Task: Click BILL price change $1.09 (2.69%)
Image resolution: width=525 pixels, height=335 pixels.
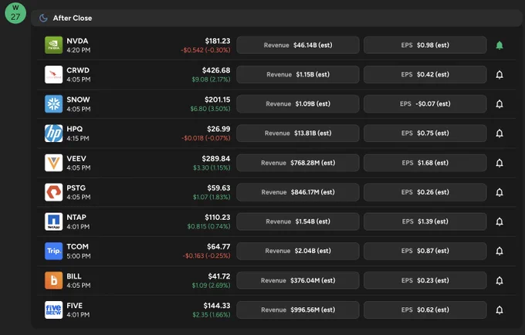Action: [211, 286]
